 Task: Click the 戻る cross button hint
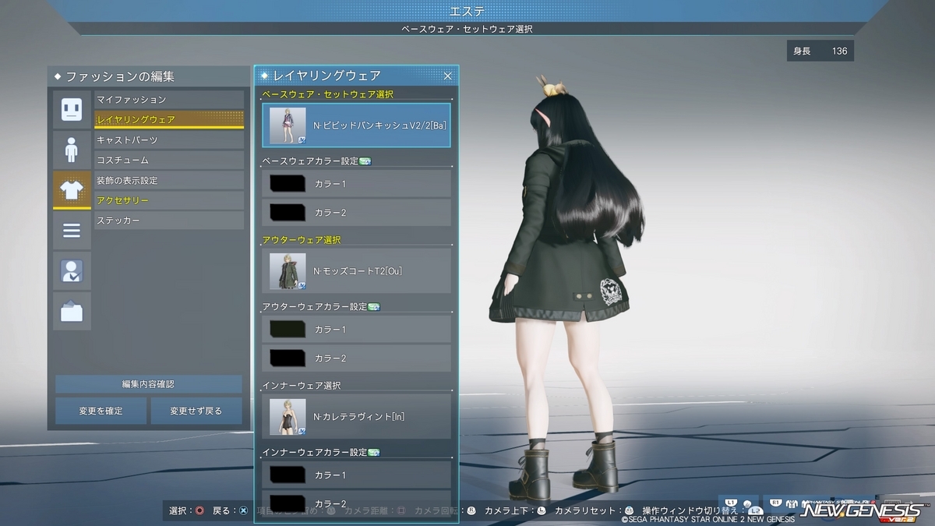(230, 510)
